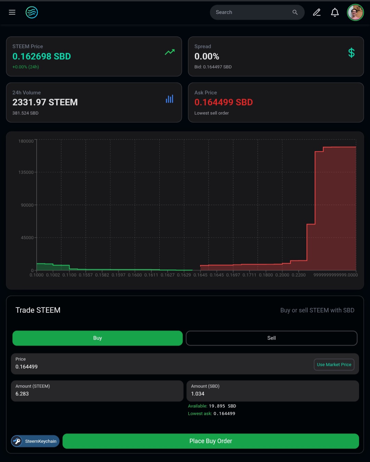Click Use Market Price button
The image size is (370, 462).
[334, 364]
